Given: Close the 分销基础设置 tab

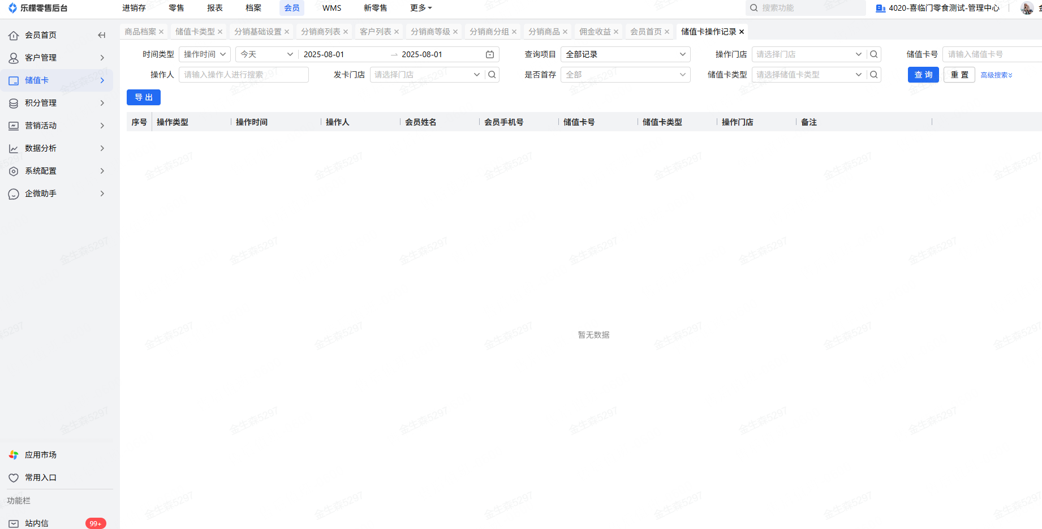Looking at the screenshot, I should point(287,32).
